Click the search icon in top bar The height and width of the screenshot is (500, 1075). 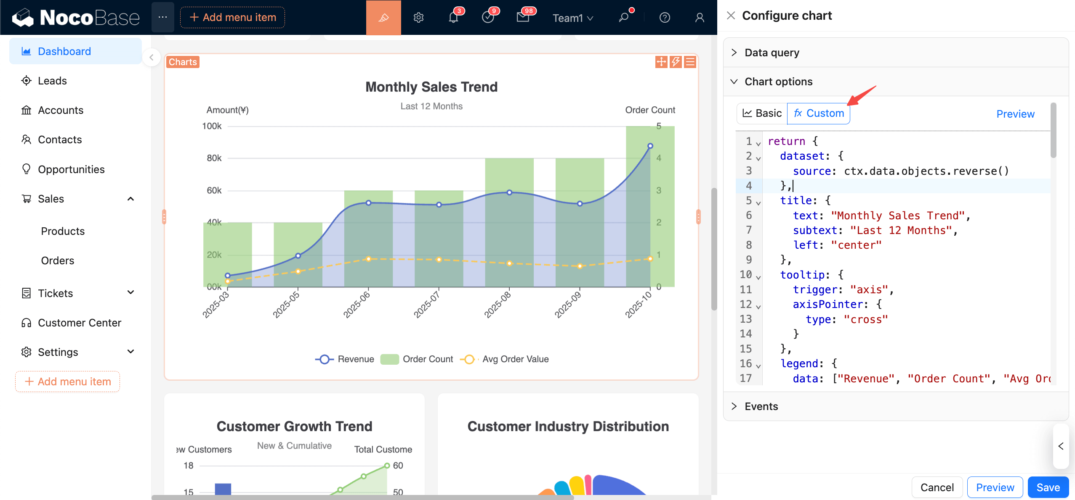point(623,18)
